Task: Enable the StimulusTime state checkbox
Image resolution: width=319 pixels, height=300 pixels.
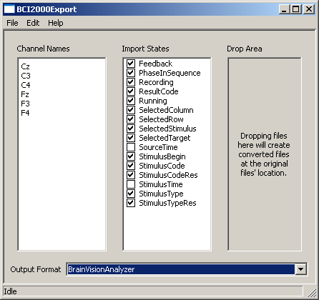Action: click(x=131, y=184)
